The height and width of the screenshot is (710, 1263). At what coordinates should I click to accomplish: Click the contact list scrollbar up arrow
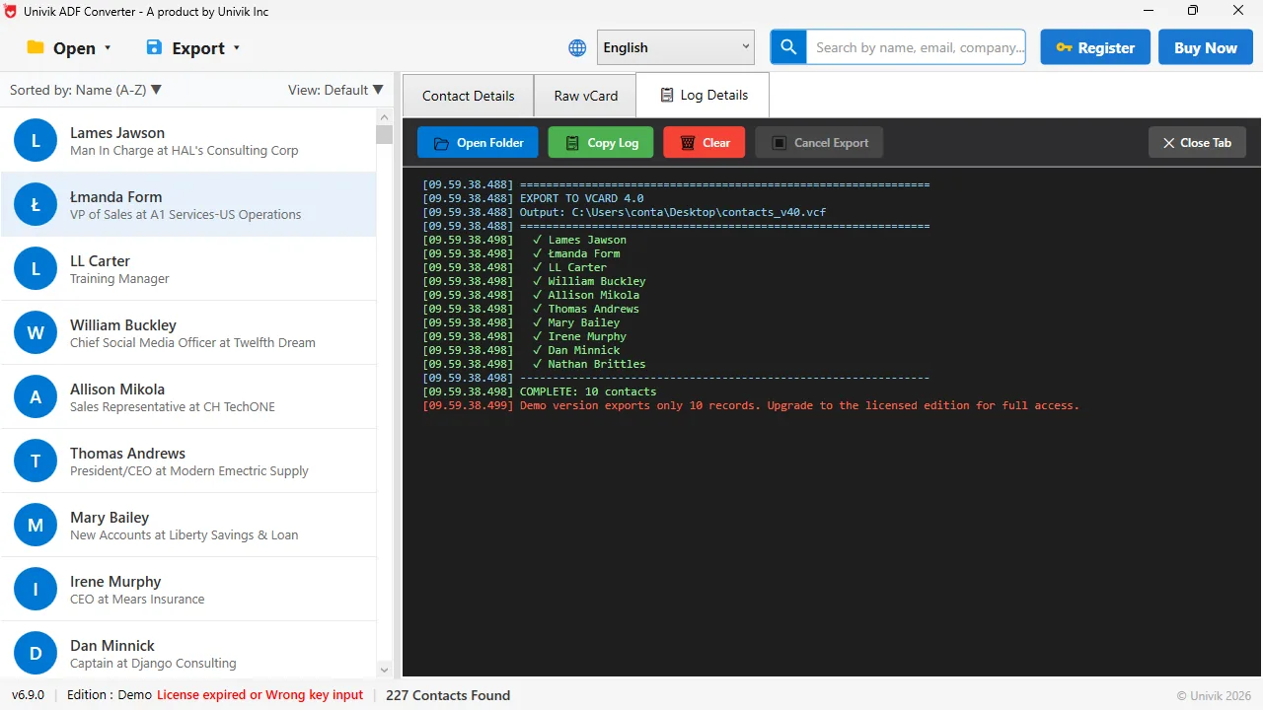pos(384,116)
